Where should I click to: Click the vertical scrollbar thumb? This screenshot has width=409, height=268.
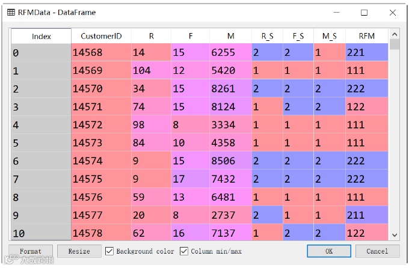[x=395, y=44]
